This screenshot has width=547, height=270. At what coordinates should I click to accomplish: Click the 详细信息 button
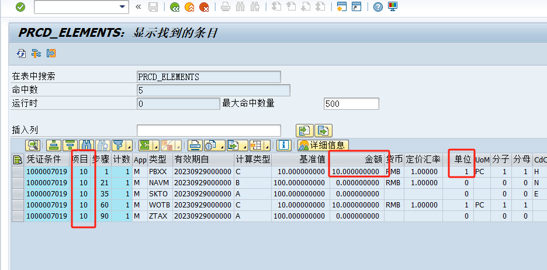coord(323,145)
